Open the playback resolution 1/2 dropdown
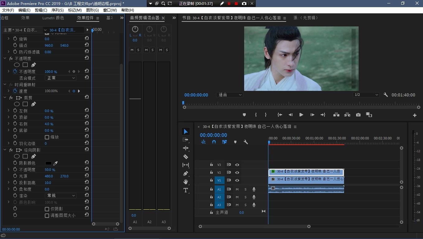423x239 pixels. (366, 95)
